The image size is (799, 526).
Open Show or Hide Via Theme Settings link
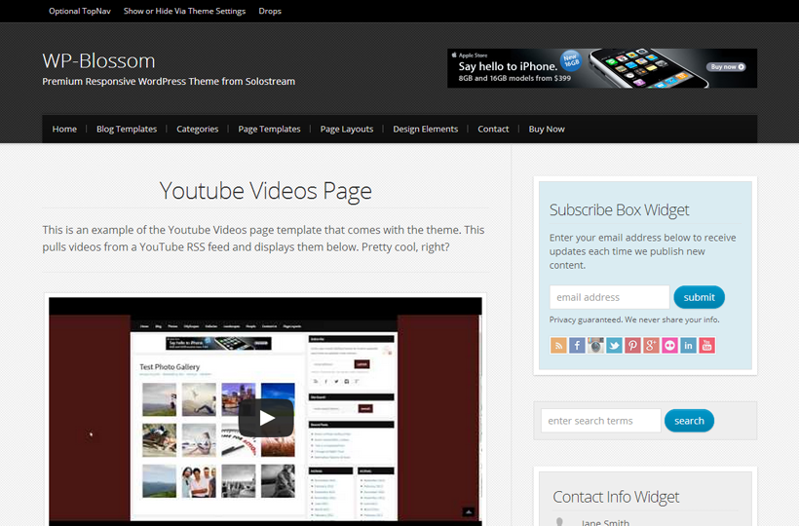point(184,11)
